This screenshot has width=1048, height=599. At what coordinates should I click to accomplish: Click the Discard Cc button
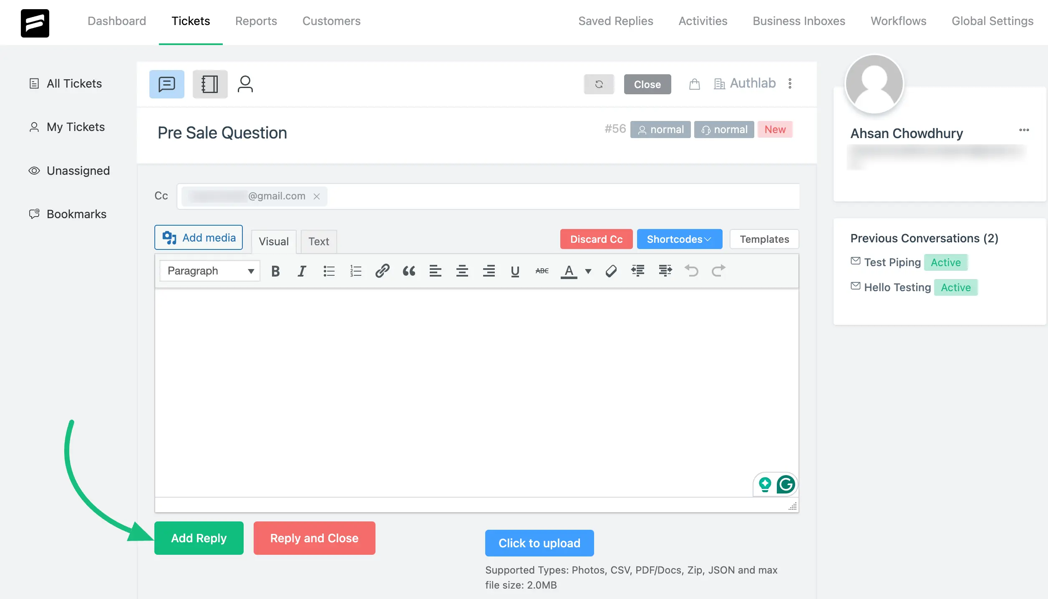596,238
